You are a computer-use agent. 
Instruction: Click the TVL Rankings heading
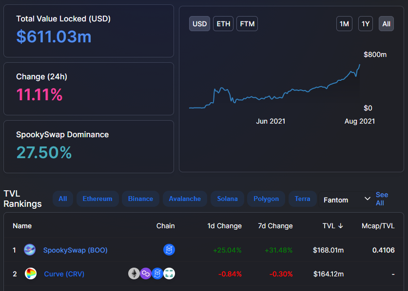click(22, 199)
